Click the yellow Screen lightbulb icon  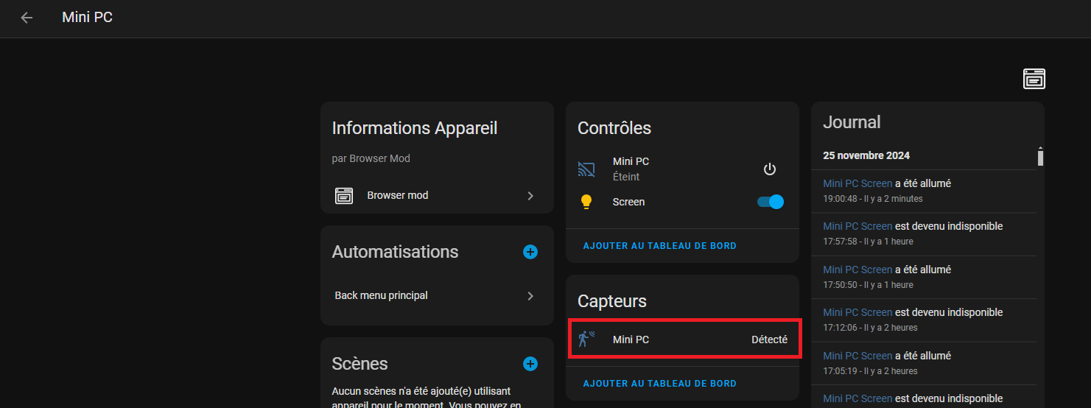(x=586, y=202)
